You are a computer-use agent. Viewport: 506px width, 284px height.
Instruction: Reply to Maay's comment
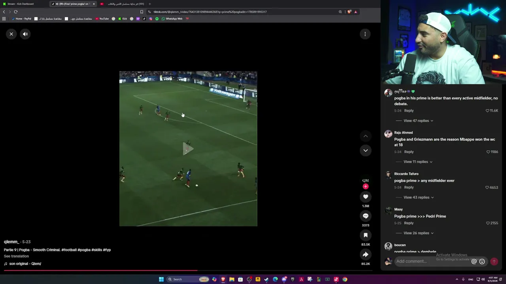pos(409,223)
